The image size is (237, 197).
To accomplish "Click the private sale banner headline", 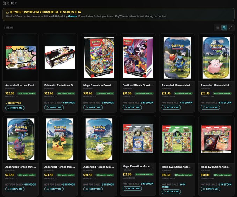I will (x=46, y=12).
